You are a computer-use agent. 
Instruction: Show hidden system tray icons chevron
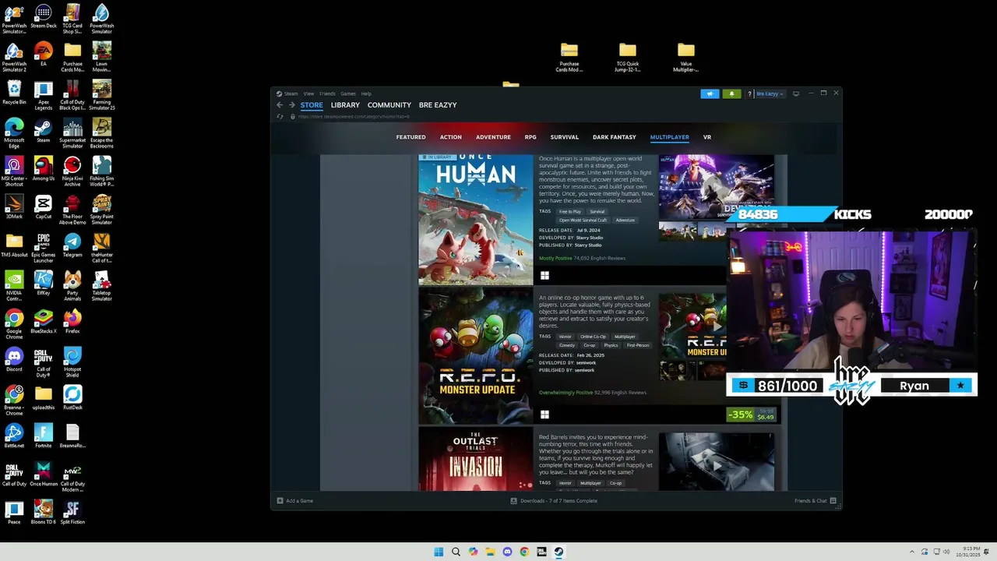[912, 552]
